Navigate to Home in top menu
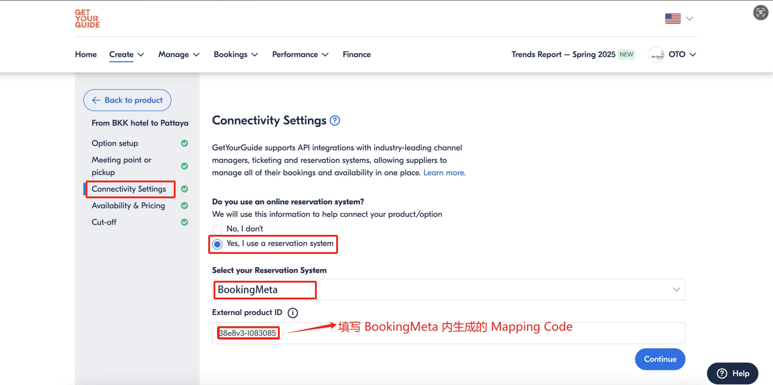Image resolution: width=773 pixels, height=385 pixels. [x=86, y=55]
